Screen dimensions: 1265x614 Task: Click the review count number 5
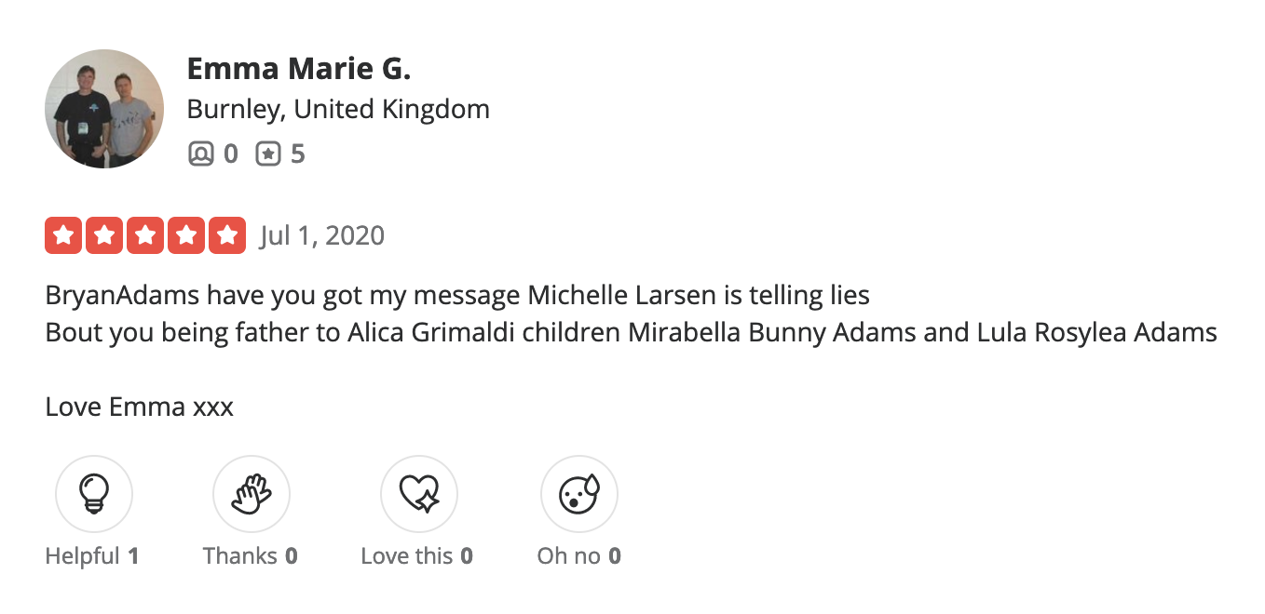(x=298, y=153)
